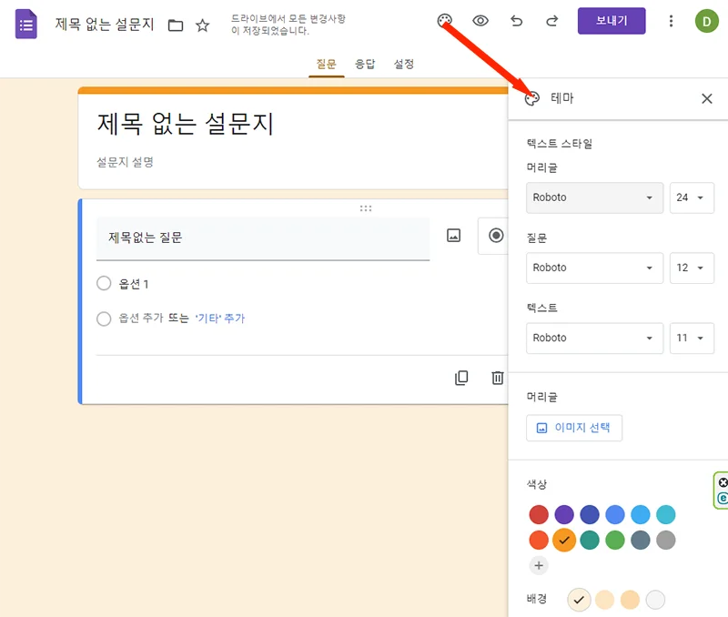Click the move-to-folder icon
The height and width of the screenshot is (617, 728).
[x=176, y=25]
